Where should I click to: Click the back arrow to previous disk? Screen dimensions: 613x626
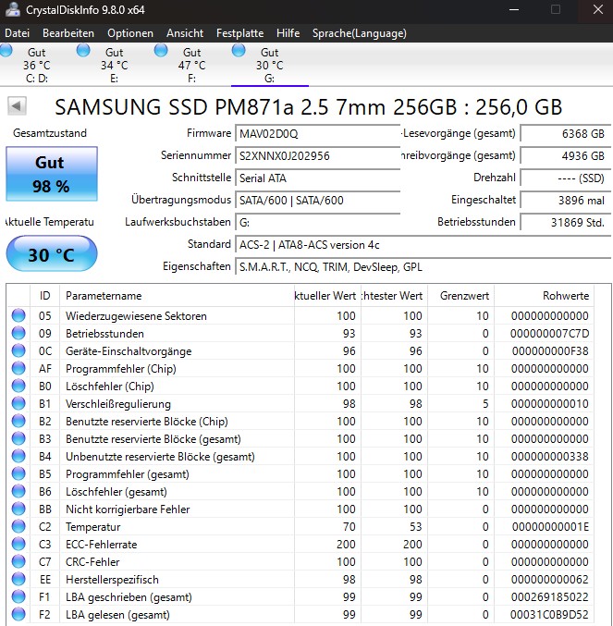tap(17, 106)
